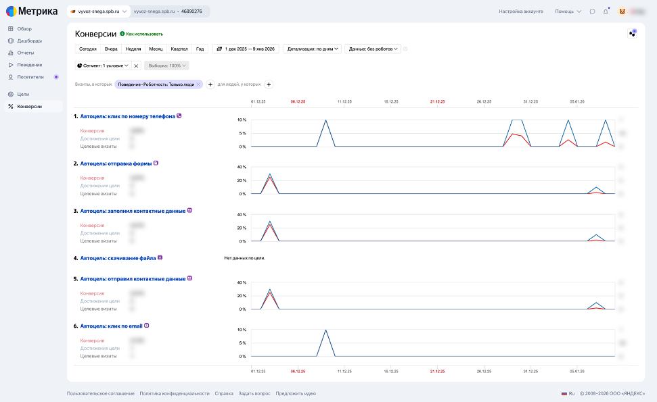The height and width of the screenshot is (402, 657).
Task: Open the 'Данные: без роботов' dropdown
Action: 373,49
